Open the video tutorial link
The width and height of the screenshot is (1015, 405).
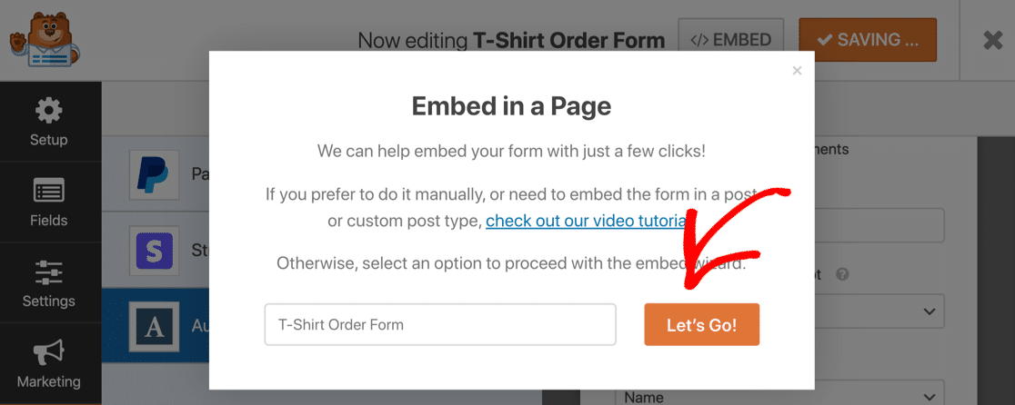tap(583, 221)
